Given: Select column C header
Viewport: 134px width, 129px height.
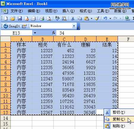Looking at the screenshot, I should pyautogui.click(x=64, y=39).
